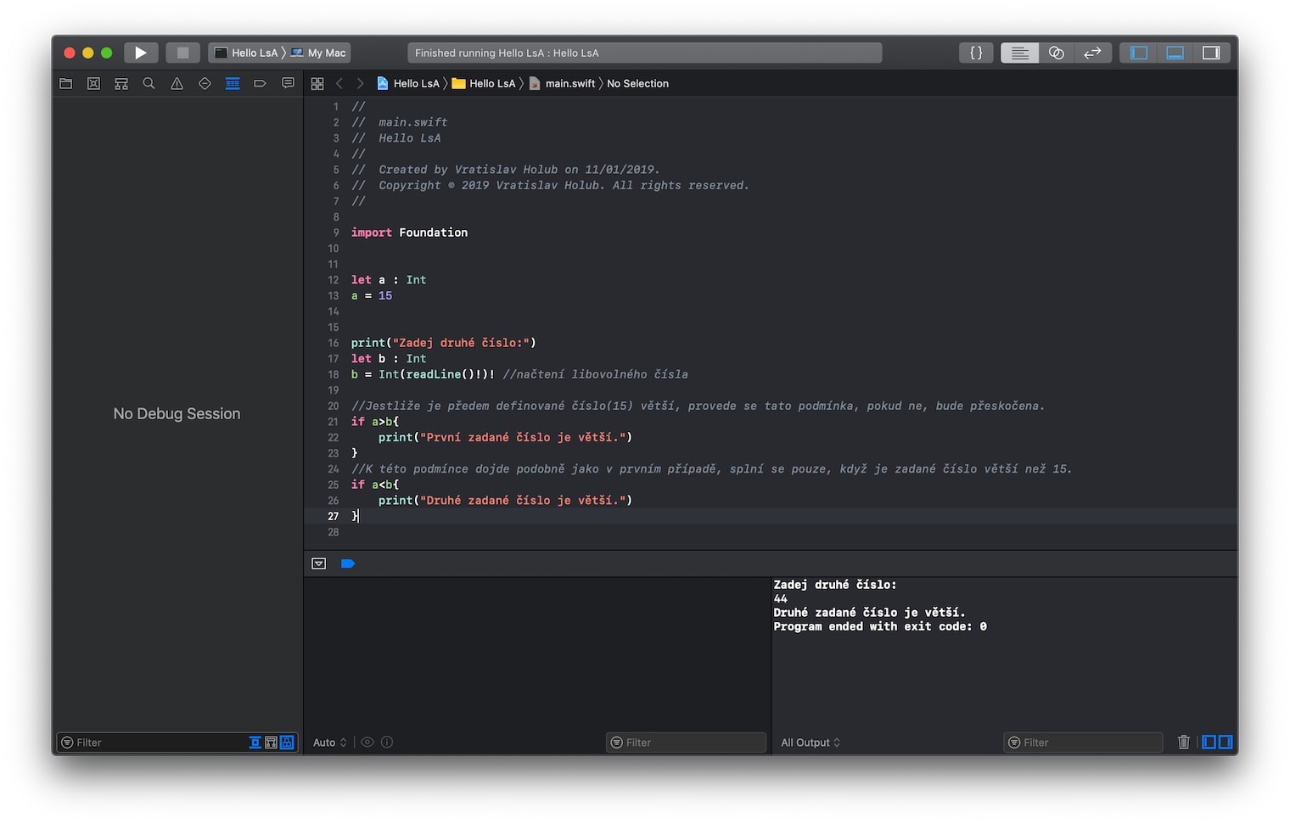1290x824 pixels.
Task: Open the All Output dropdown
Action: point(810,743)
